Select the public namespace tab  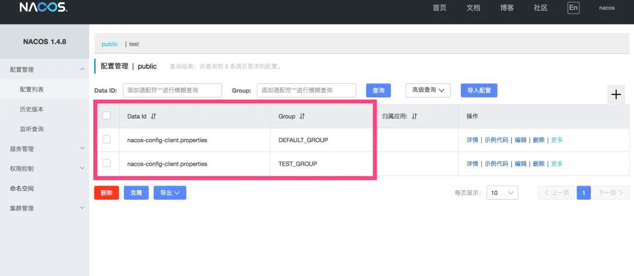(x=110, y=44)
